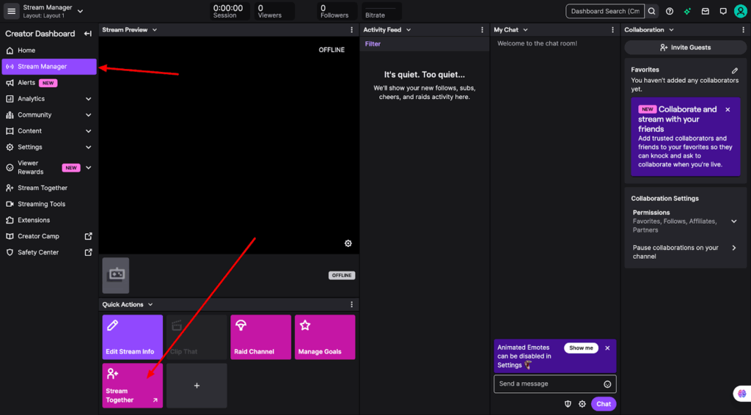The width and height of the screenshot is (751, 415).
Task: Open the help question mark icon
Action: click(670, 11)
